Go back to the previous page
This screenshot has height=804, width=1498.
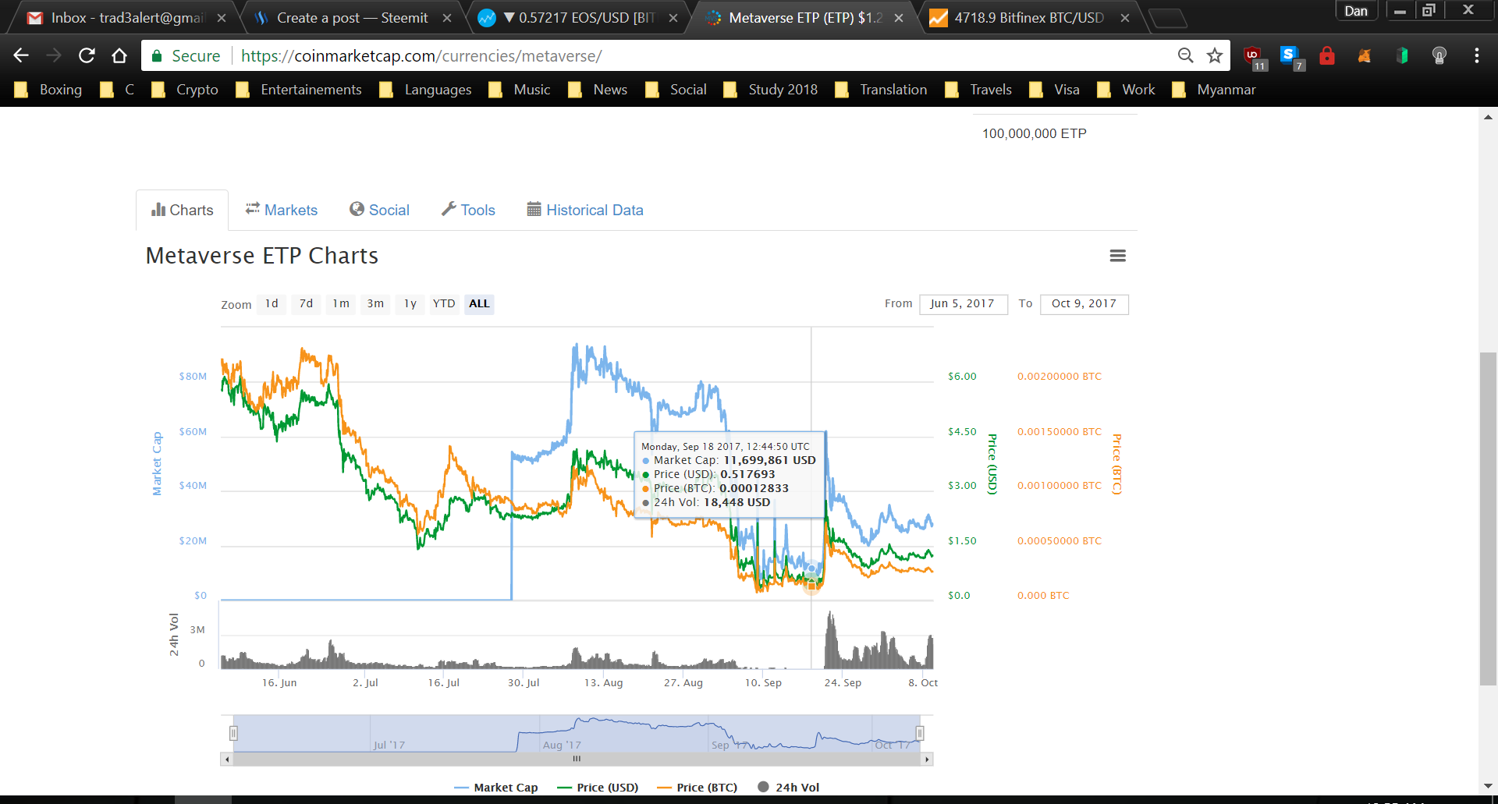(21, 55)
